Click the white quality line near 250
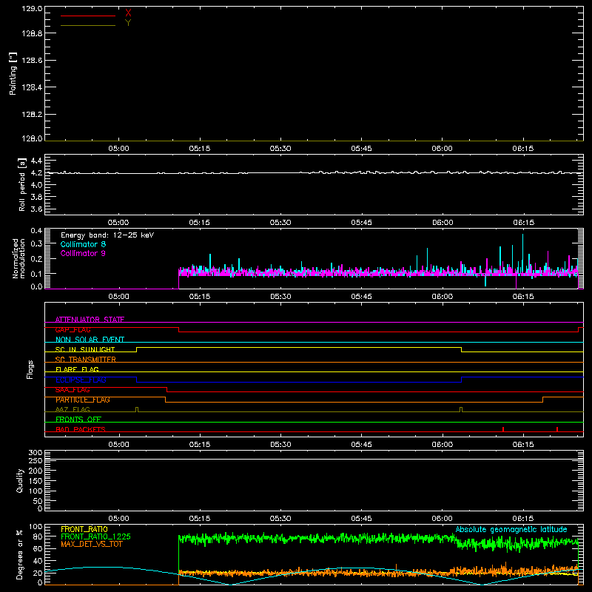Image resolution: width=592 pixels, height=592 pixels. (314, 459)
